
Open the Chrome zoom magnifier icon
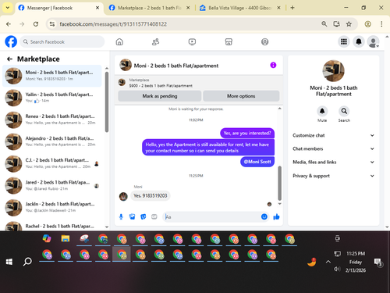[x=324, y=24]
